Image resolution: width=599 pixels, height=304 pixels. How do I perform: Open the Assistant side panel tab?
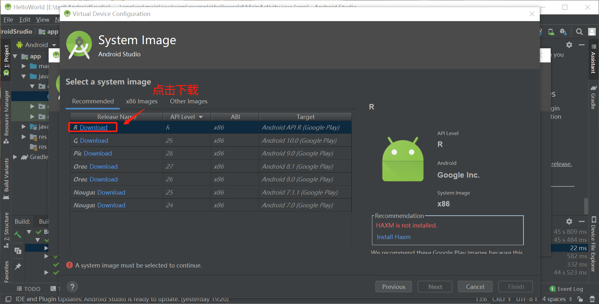(x=593, y=59)
